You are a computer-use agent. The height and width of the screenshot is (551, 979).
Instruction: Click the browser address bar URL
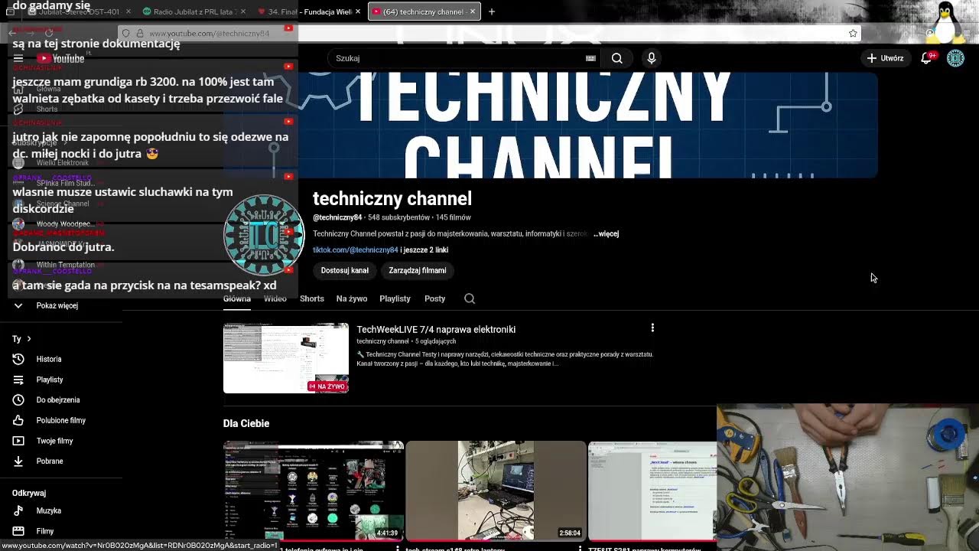coord(209,34)
